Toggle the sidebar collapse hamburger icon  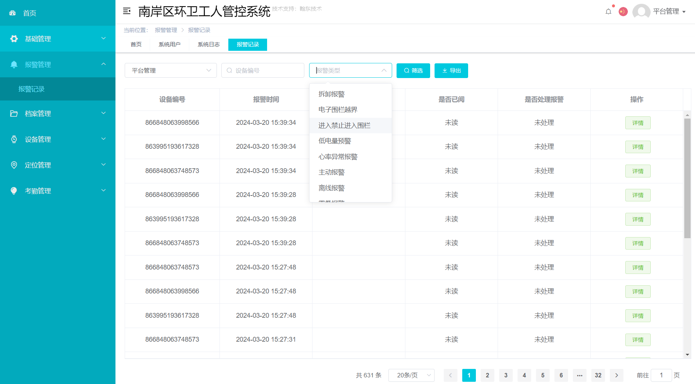click(x=127, y=11)
